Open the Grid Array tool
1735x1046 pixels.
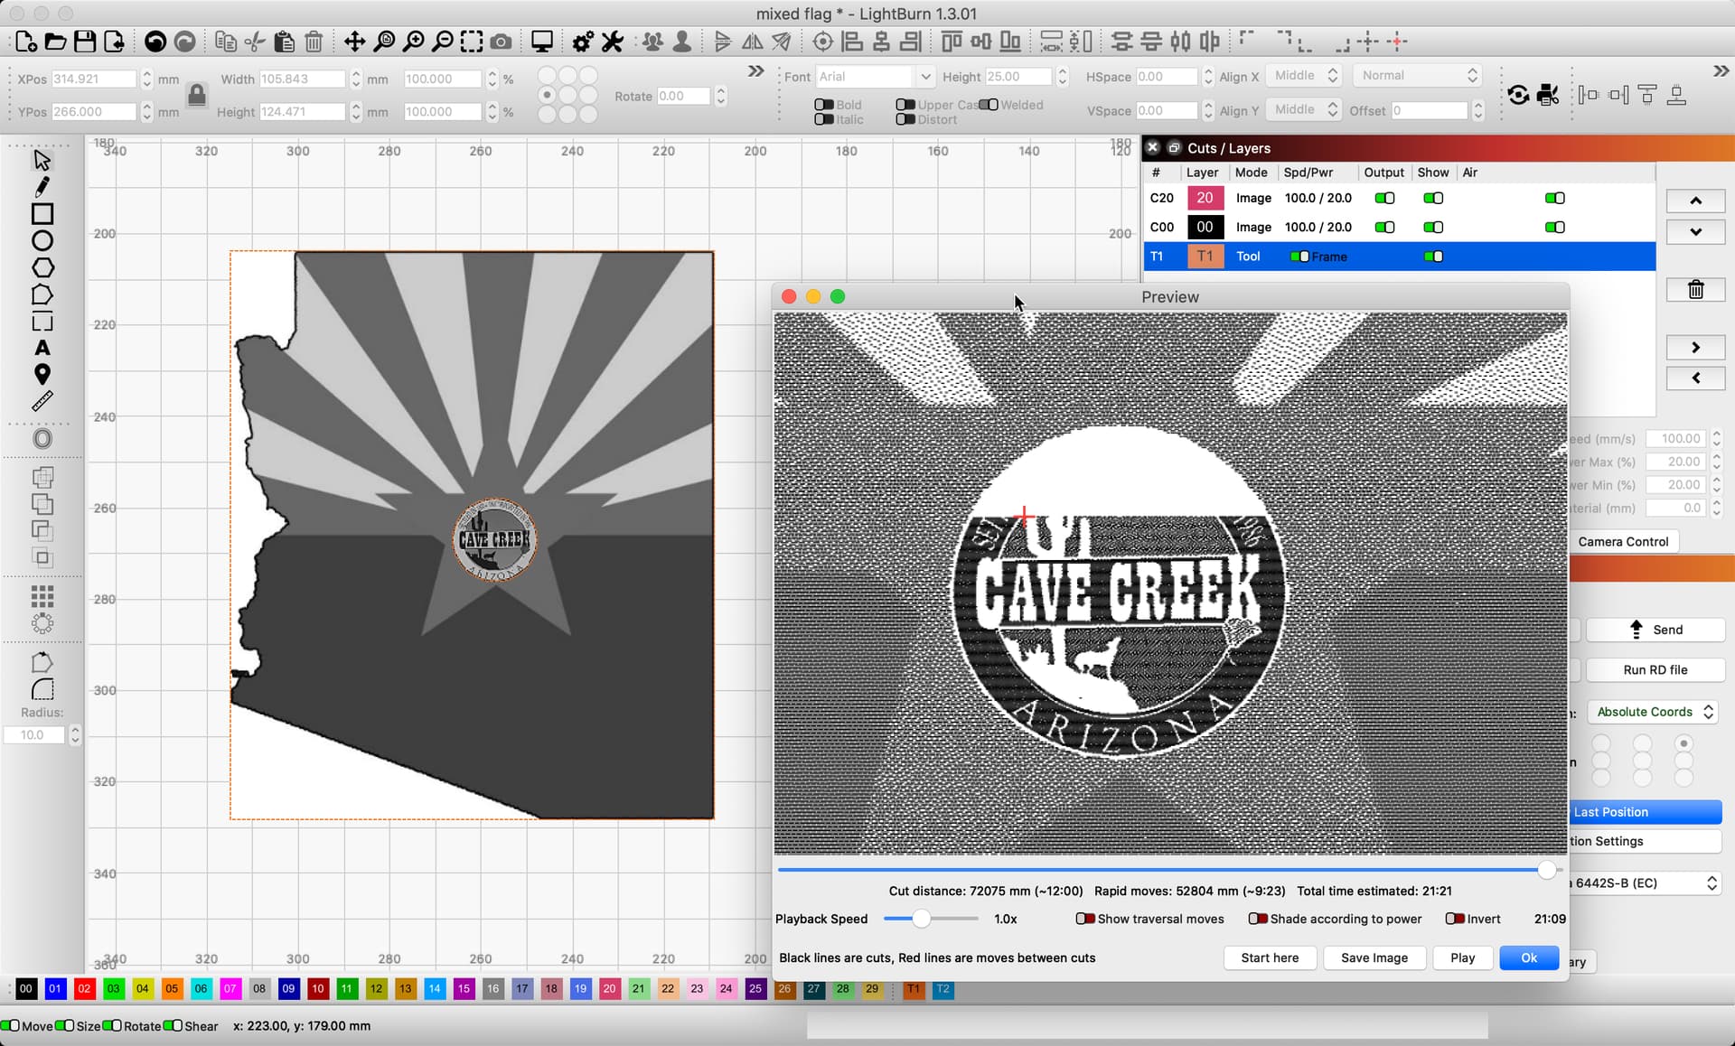coord(42,596)
